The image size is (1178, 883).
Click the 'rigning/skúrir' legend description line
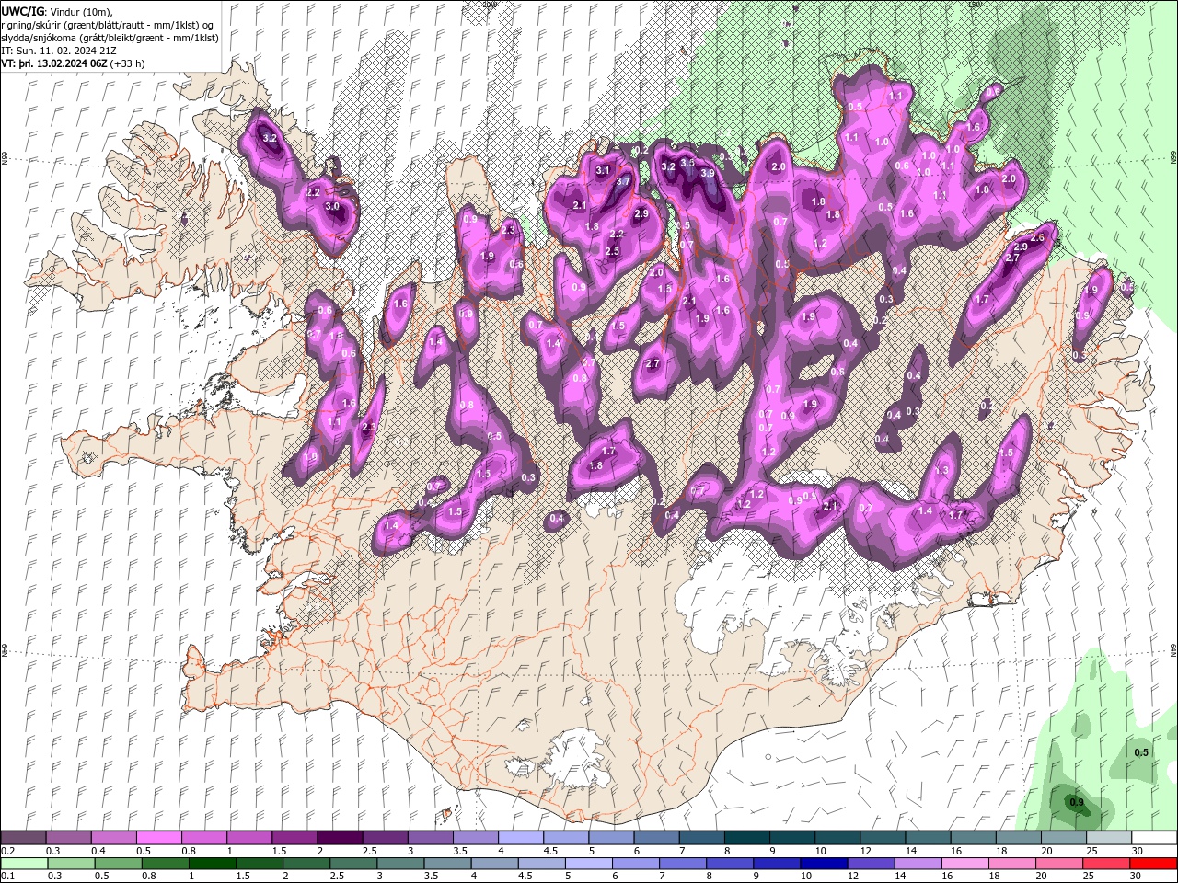pyautogui.click(x=109, y=25)
